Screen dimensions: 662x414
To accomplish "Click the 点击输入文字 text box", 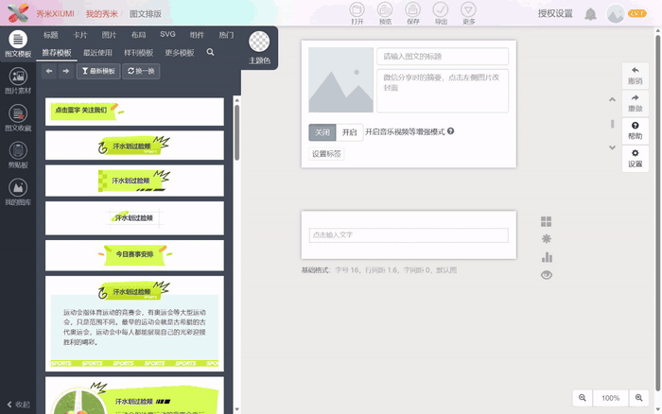I will point(409,235).
